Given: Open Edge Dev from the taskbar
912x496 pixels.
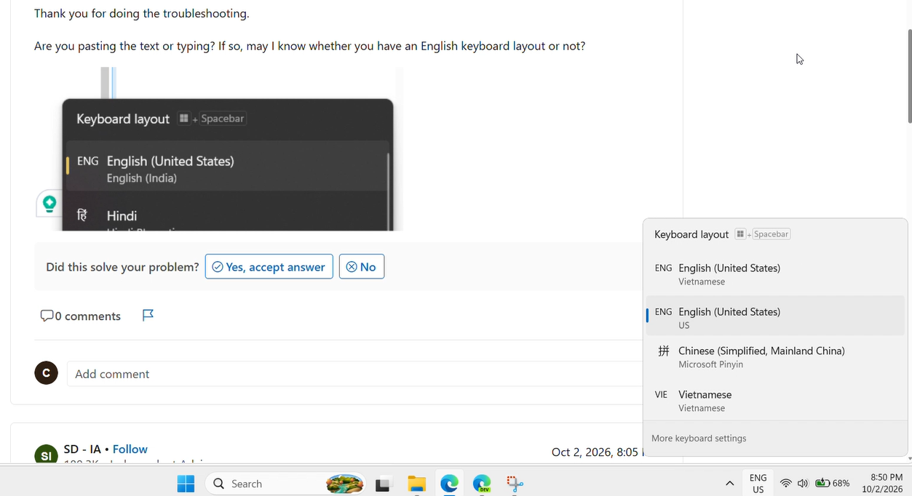Looking at the screenshot, I should [482, 484].
